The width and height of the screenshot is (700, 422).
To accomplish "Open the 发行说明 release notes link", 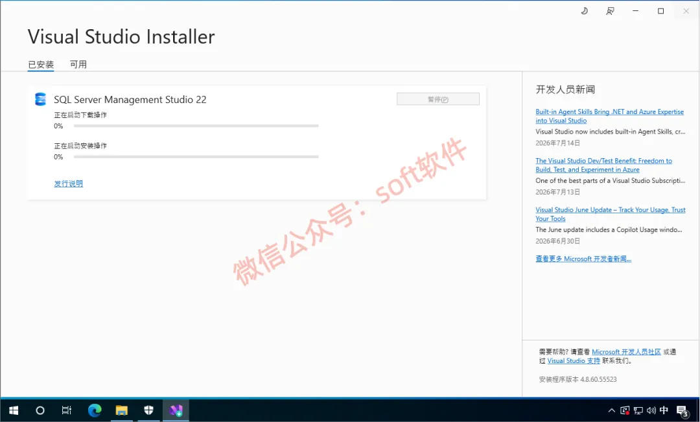I will [68, 183].
